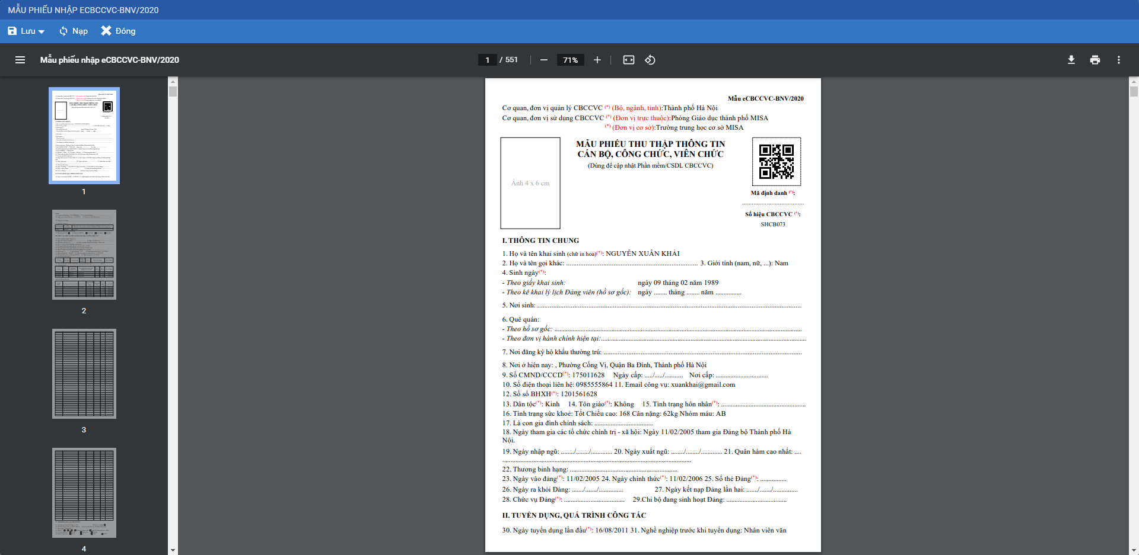Viewport: 1139px width, 555px height.
Task: Rotate the document counterclockwise
Action: pos(650,60)
